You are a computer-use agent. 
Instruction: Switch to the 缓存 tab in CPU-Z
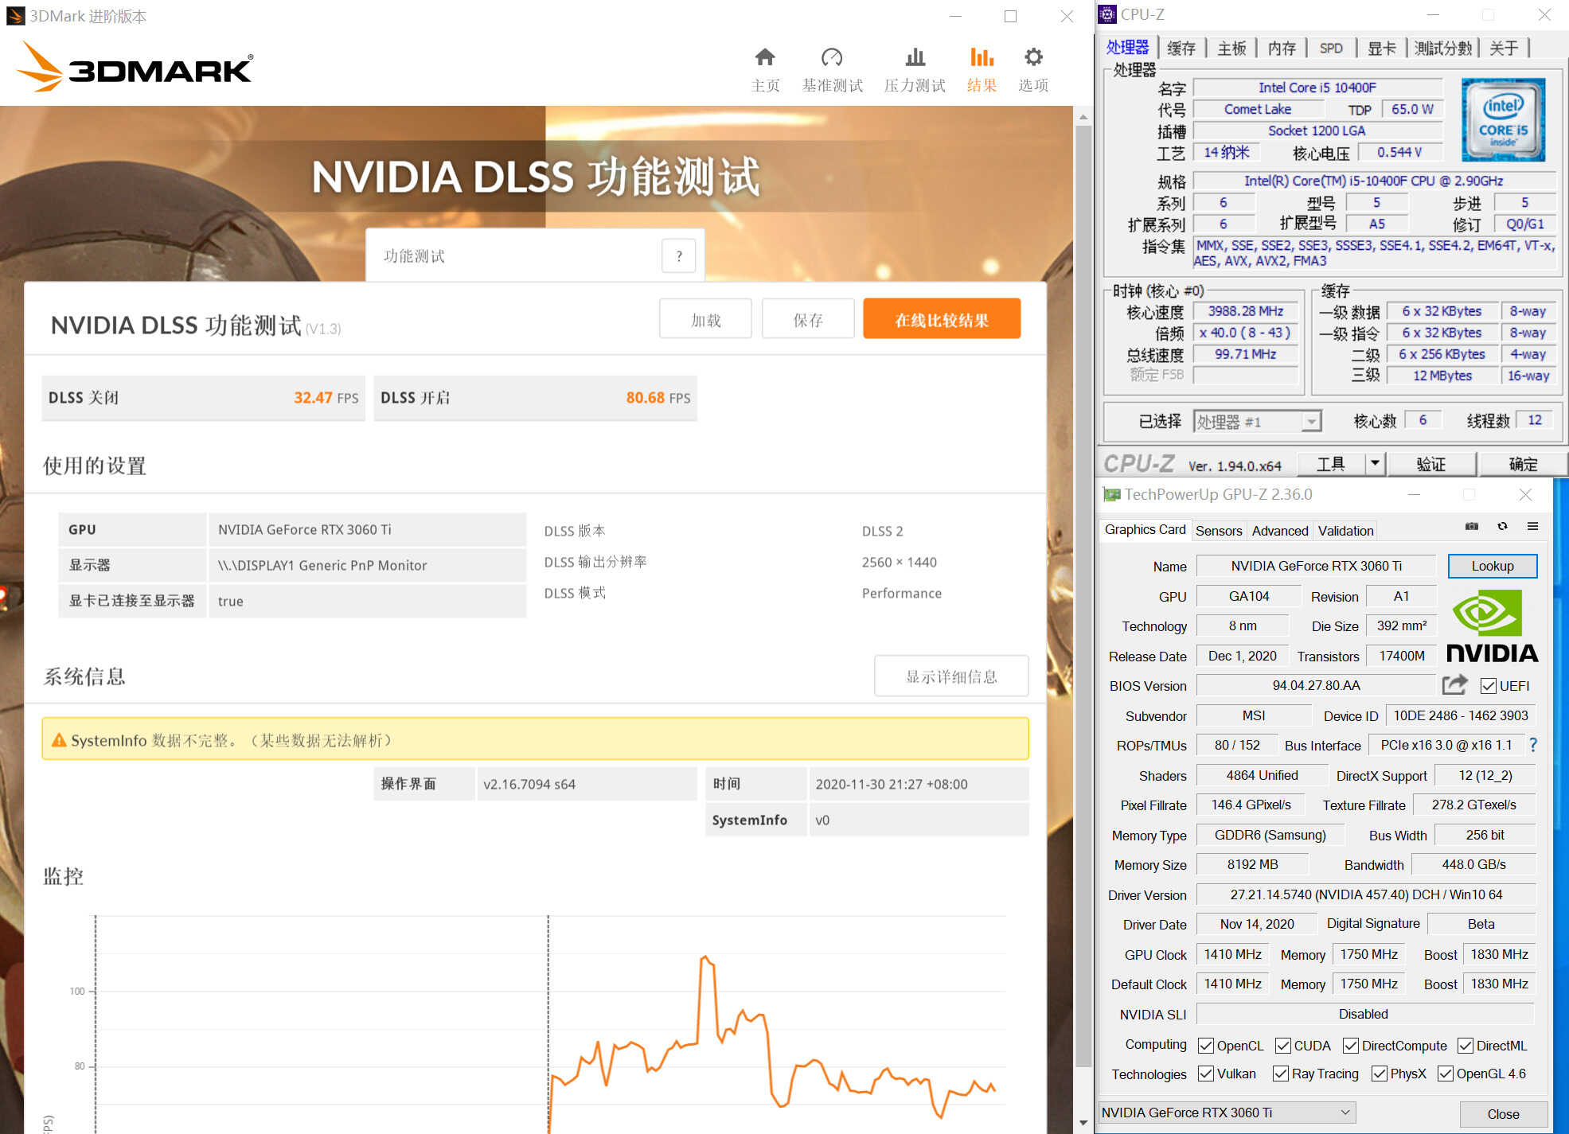tap(1181, 49)
